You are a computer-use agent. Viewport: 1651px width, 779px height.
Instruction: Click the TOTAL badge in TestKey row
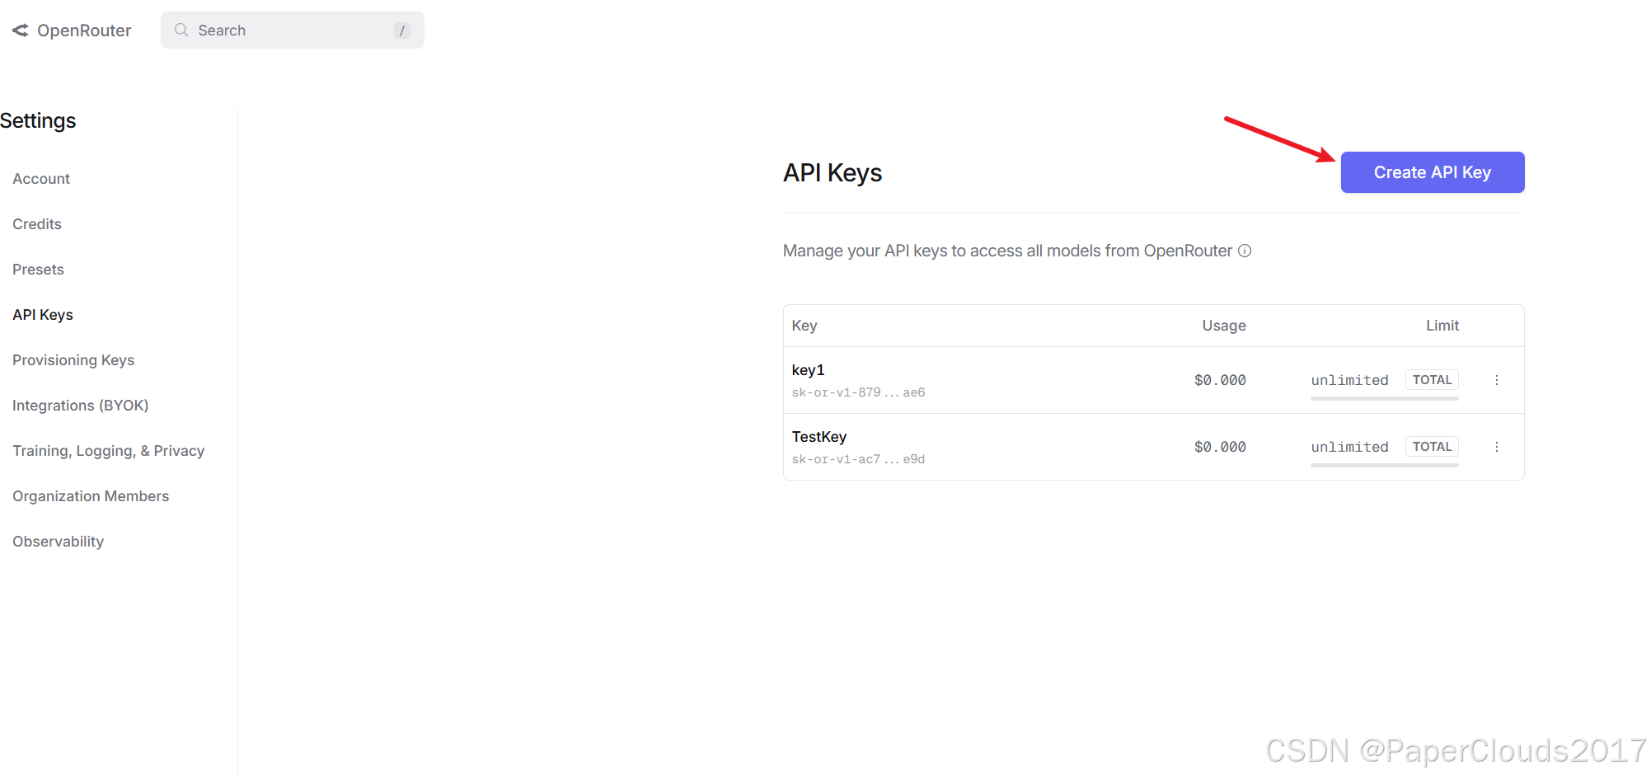click(1433, 447)
